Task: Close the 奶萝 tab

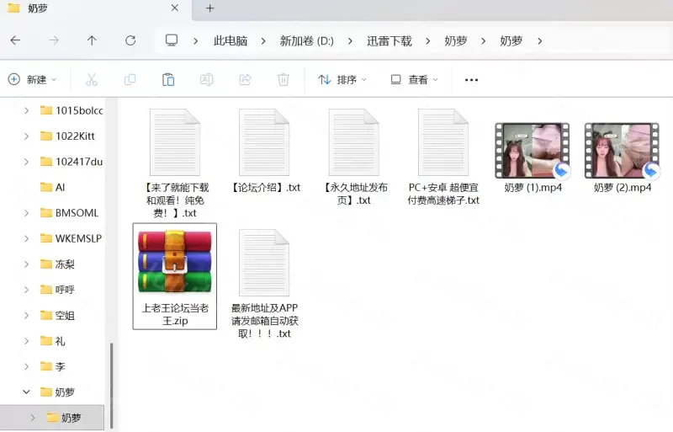Action: tap(175, 8)
